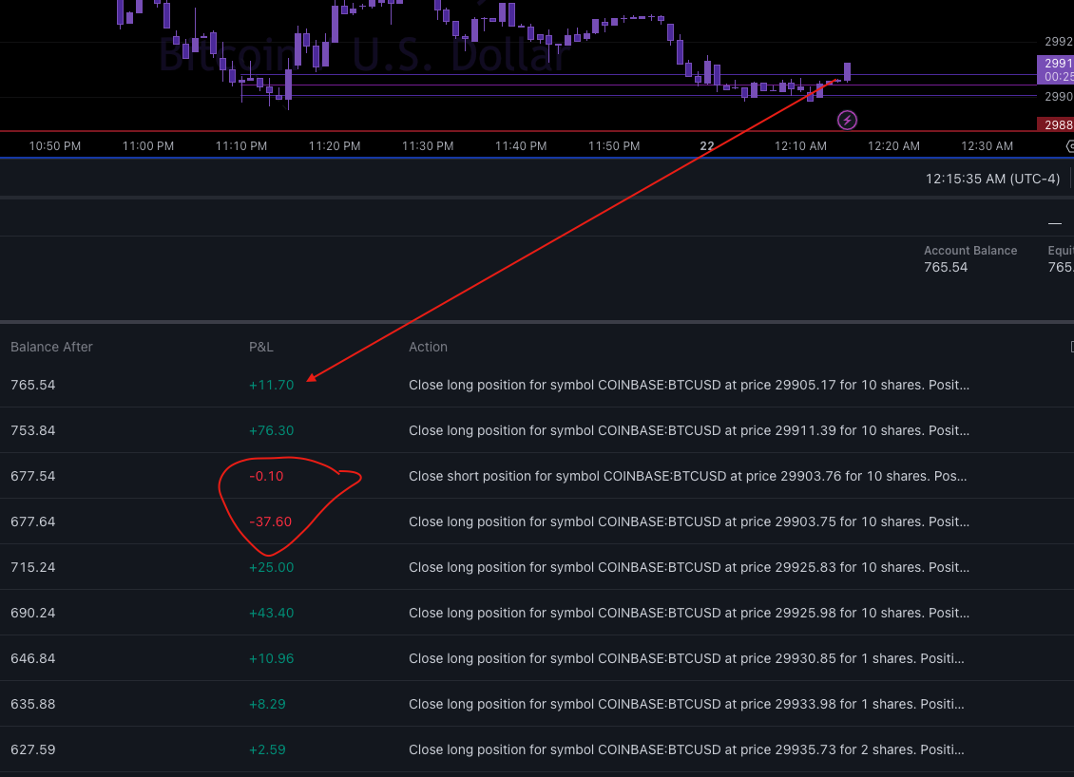The width and height of the screenshot is (1074, 777).
Task: Click the alarm clock icon on the time axis
Action: click(1070, 145)
